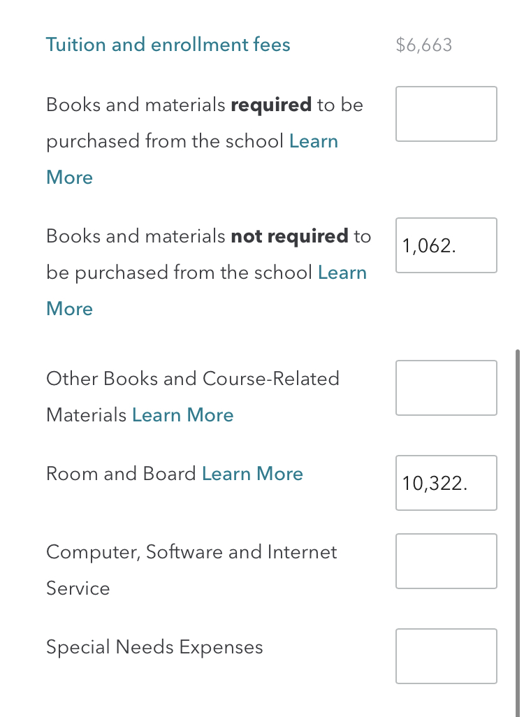Click the Computer, Software and Internet Service field
524x717 pixels.
point(446,561)
